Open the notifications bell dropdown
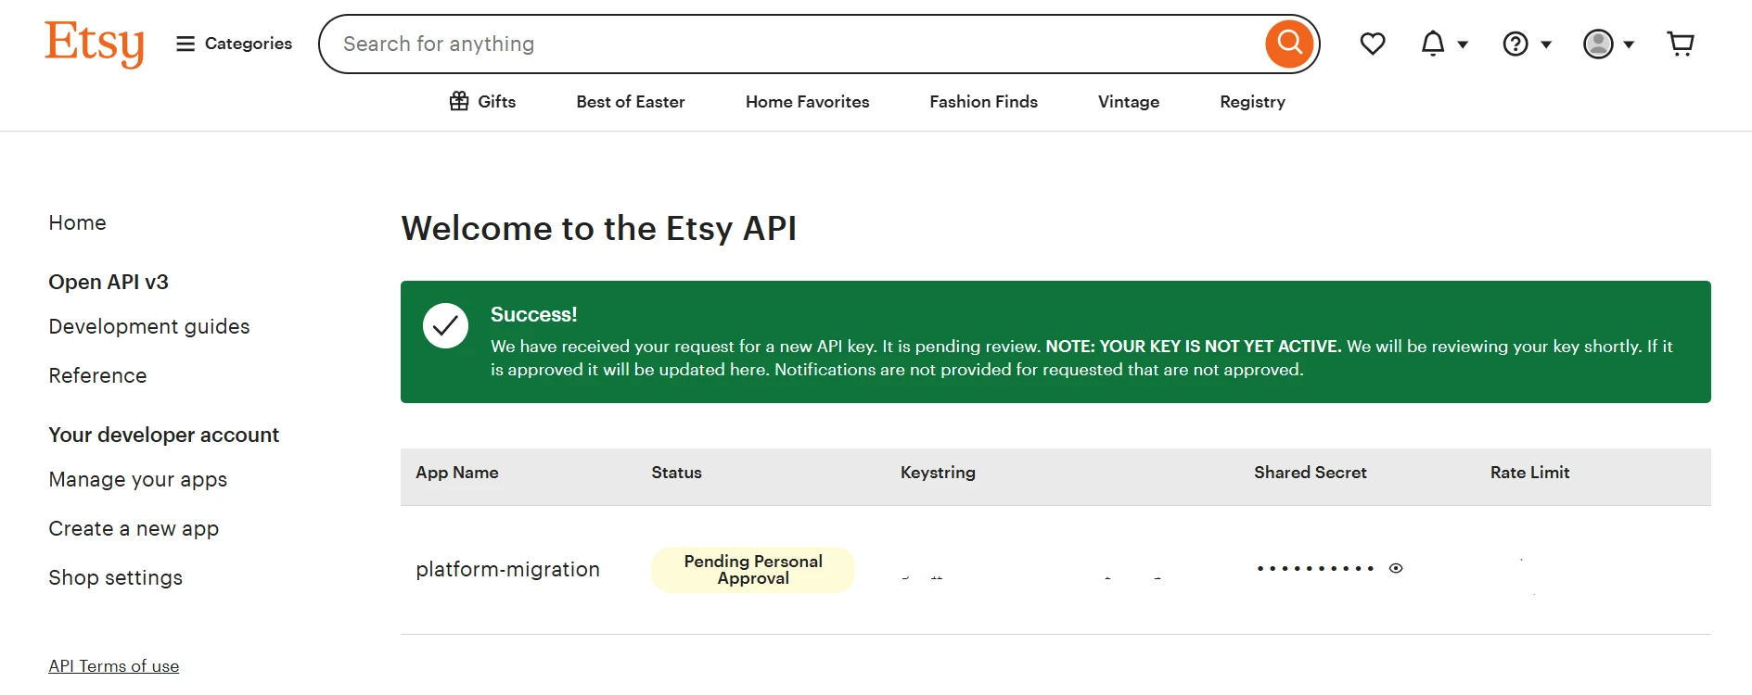 1444,44
